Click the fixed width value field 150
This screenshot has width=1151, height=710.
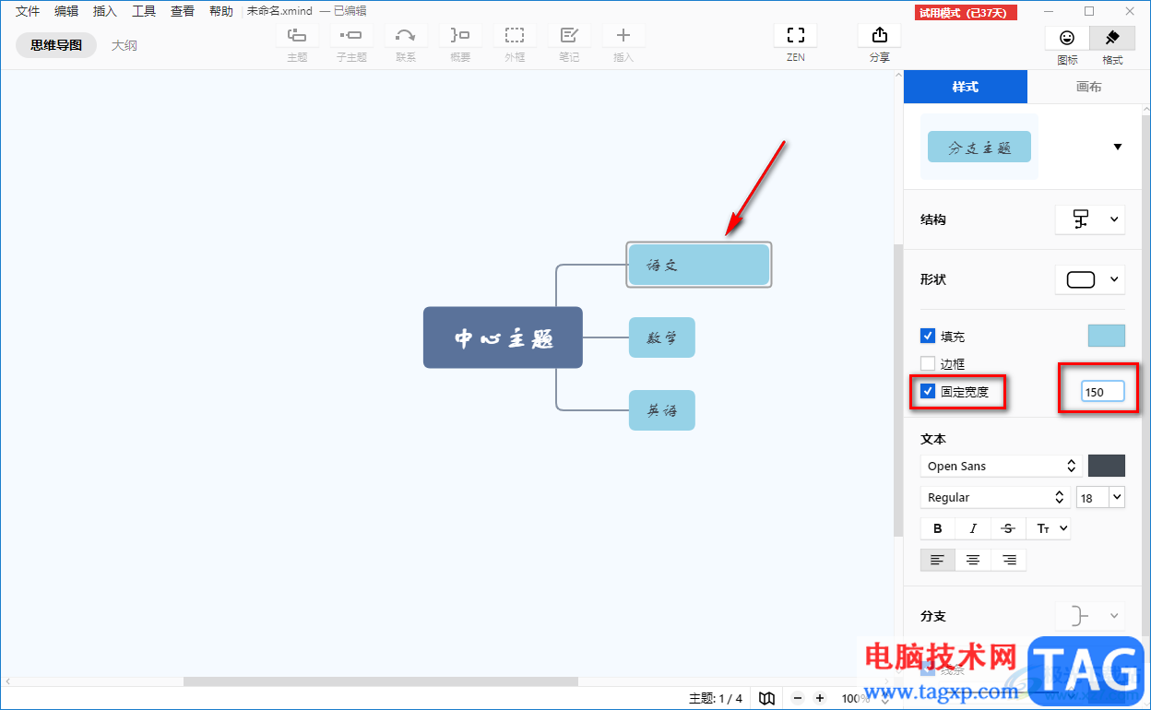click(1103, 392)
